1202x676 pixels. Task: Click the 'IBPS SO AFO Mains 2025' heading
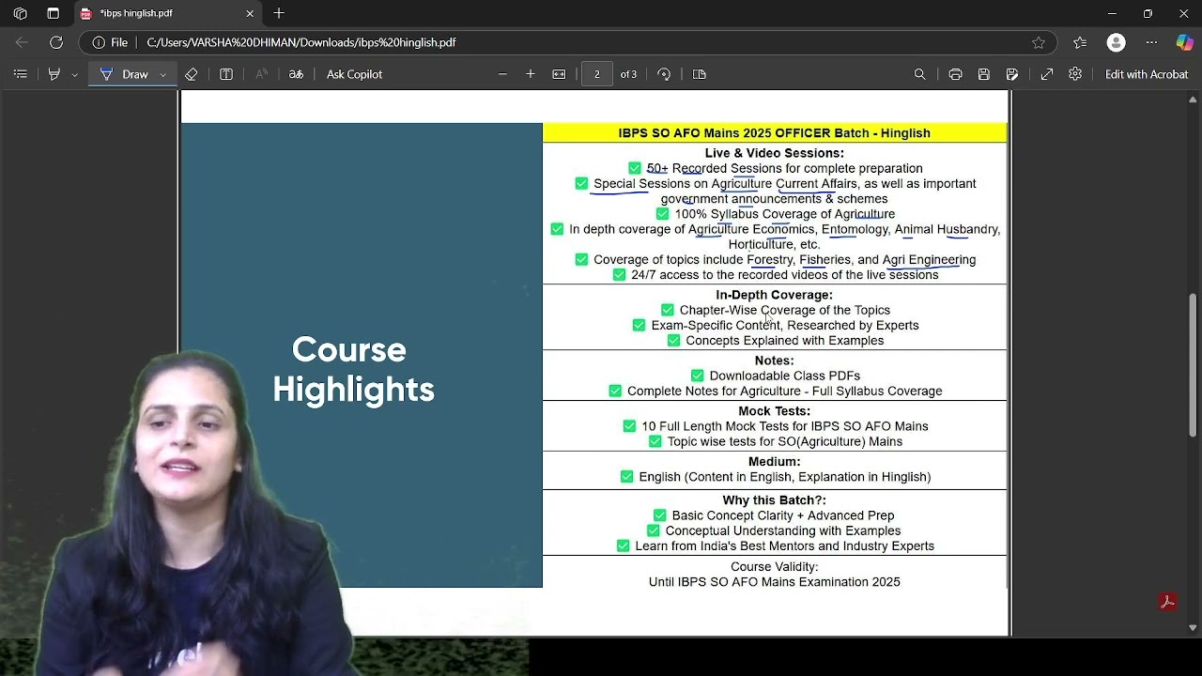(x=774, y=133)
